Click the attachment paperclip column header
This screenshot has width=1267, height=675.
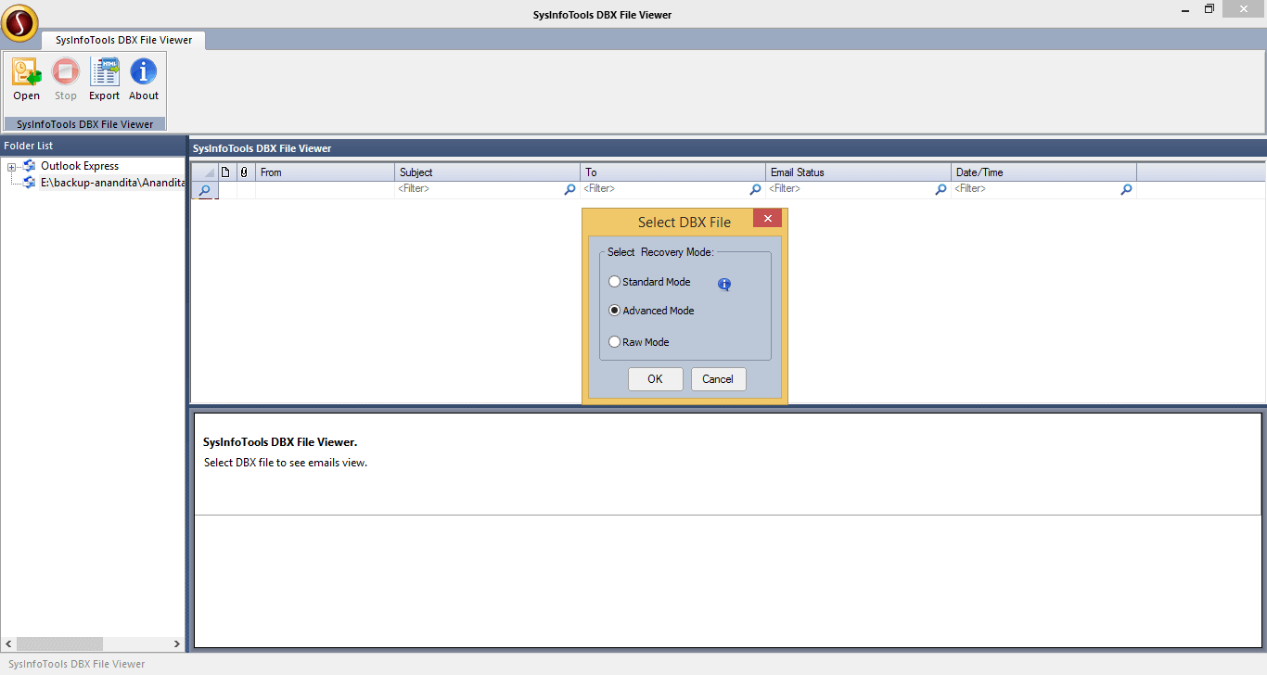(244, 172)
